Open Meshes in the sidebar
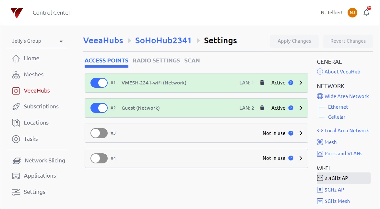This screenshot has width=380, height=209. coord(34,74)
